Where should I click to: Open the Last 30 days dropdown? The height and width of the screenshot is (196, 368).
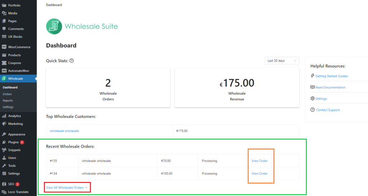282,61
